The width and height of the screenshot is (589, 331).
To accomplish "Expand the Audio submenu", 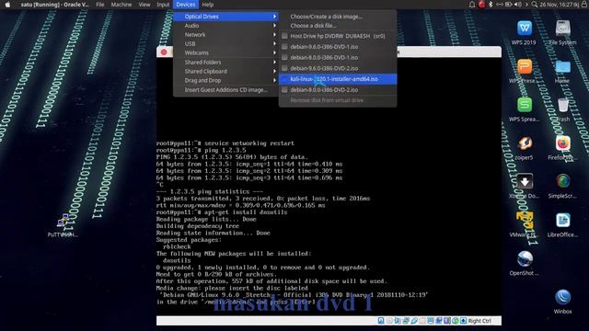I will click(225, 26).
